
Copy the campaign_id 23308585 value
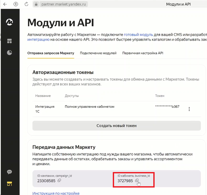click(59, 180)
